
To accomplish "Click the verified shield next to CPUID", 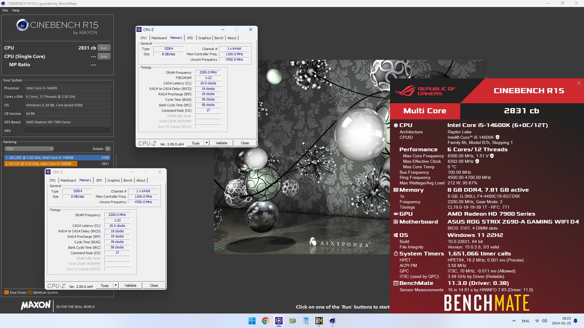I will coord(497,137).
